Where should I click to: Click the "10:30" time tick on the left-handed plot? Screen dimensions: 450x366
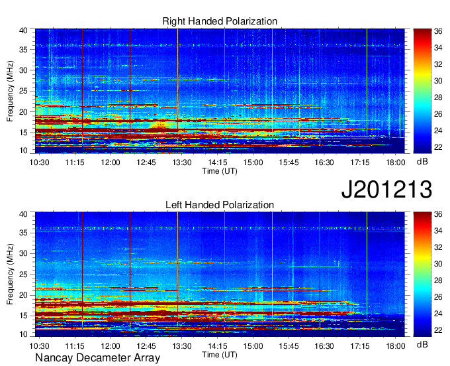(x=39, y=346)
